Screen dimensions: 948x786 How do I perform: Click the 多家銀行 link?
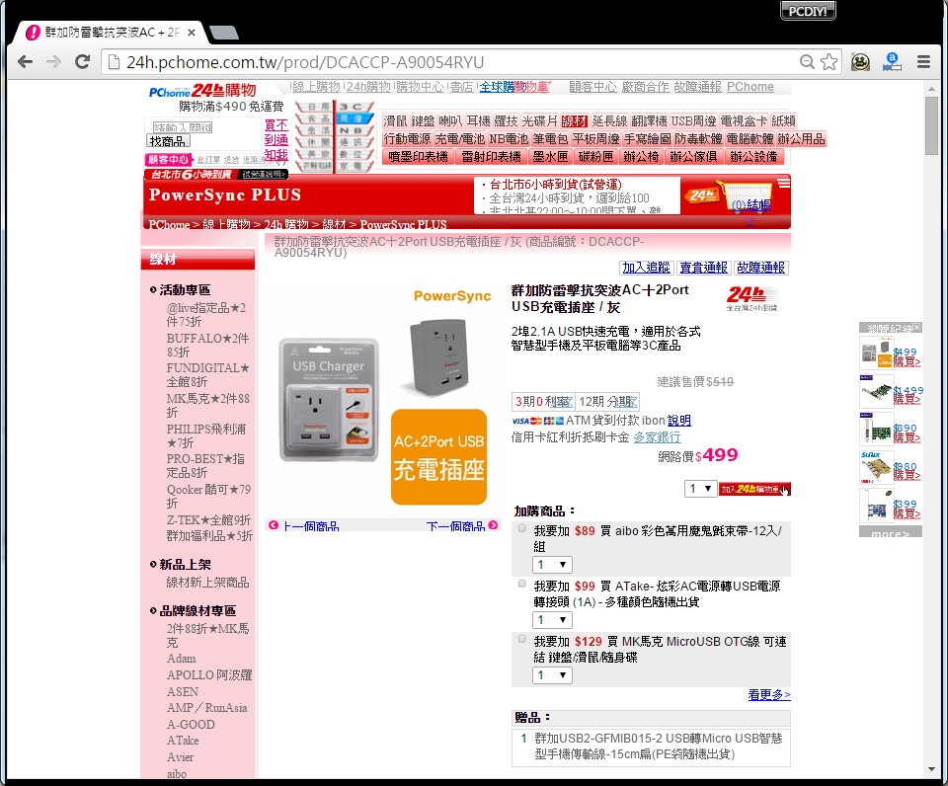coord(658,437)
